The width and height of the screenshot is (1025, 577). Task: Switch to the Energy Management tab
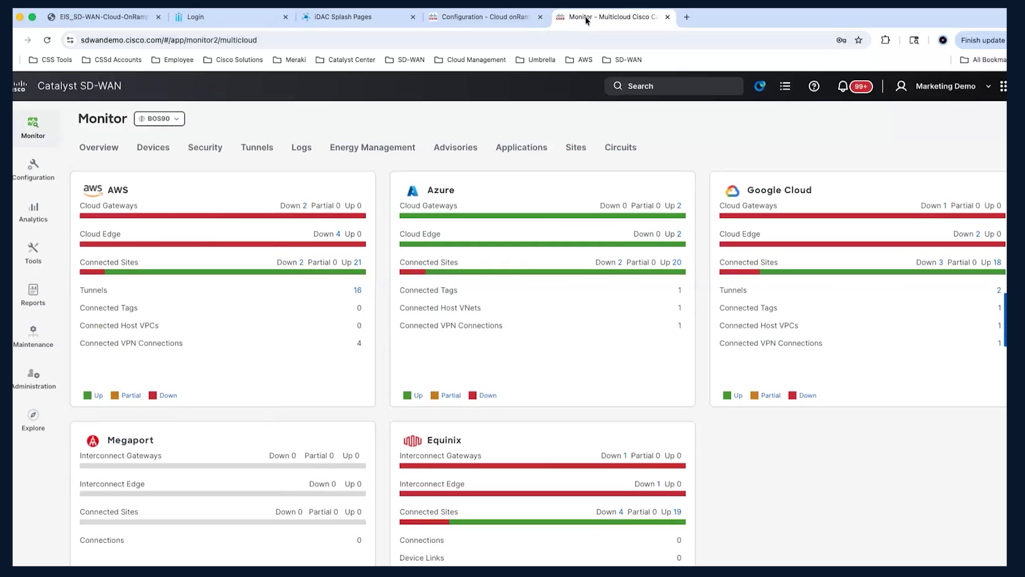tap(372, 147)
